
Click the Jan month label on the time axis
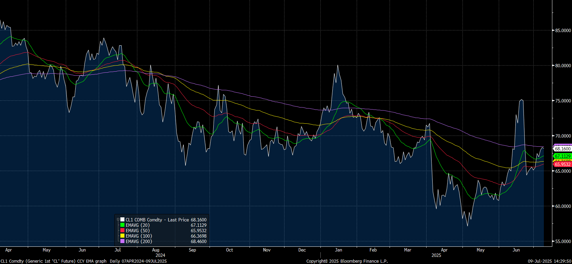[x=338, y=250]
